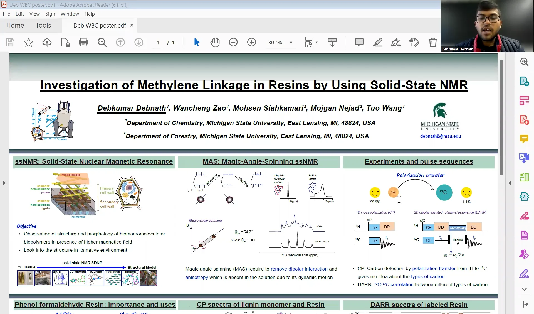Open the Sign document pen tool
Image resolution: width=534 pixels, height=314 pixels.
(x=396, y=42)
